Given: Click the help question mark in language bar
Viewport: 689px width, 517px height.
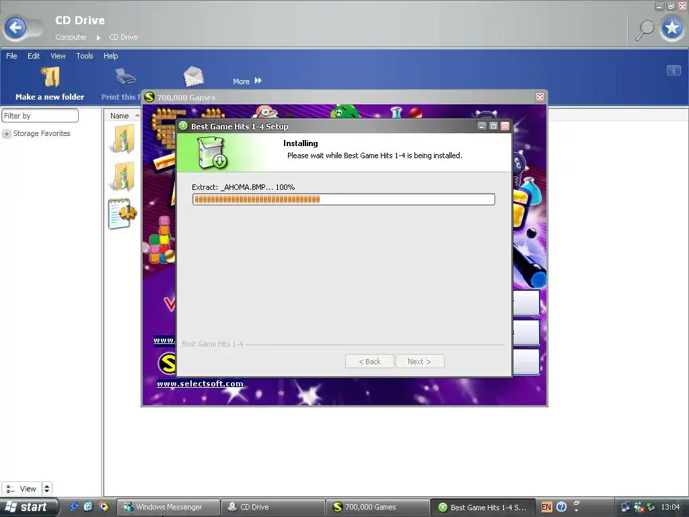Looking at the screenshot, I should point(561,507).
